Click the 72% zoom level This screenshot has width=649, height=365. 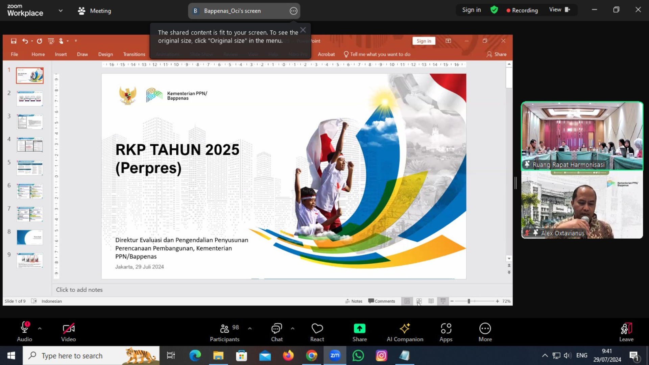pos(506,301)
